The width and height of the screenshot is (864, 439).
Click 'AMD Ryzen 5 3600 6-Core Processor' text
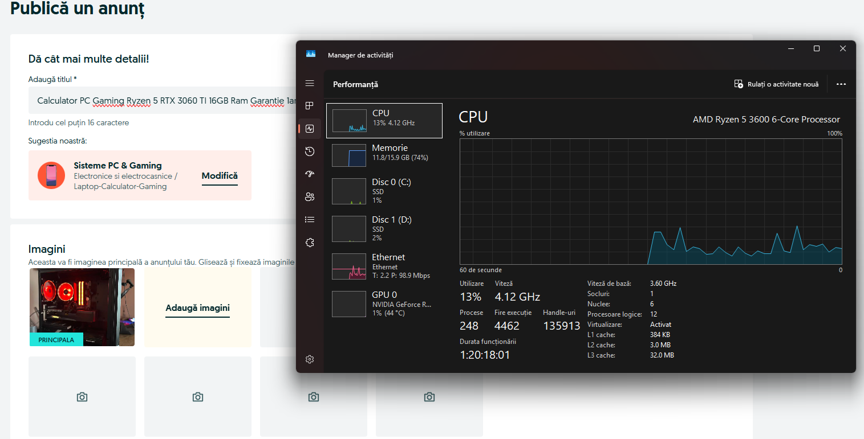tap(766, 120)
